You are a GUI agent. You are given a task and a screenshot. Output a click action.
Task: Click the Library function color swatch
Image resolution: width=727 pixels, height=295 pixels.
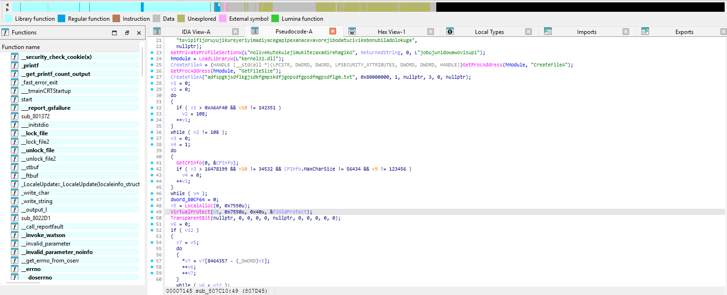(x=9, y=19)
